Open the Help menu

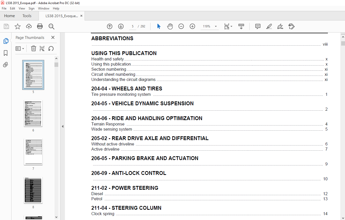pos(56,8)
